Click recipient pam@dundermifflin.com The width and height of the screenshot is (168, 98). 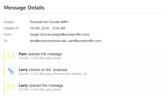[x=85, y=41]
